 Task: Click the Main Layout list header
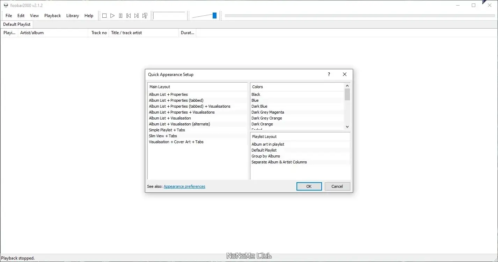[198, 87]
